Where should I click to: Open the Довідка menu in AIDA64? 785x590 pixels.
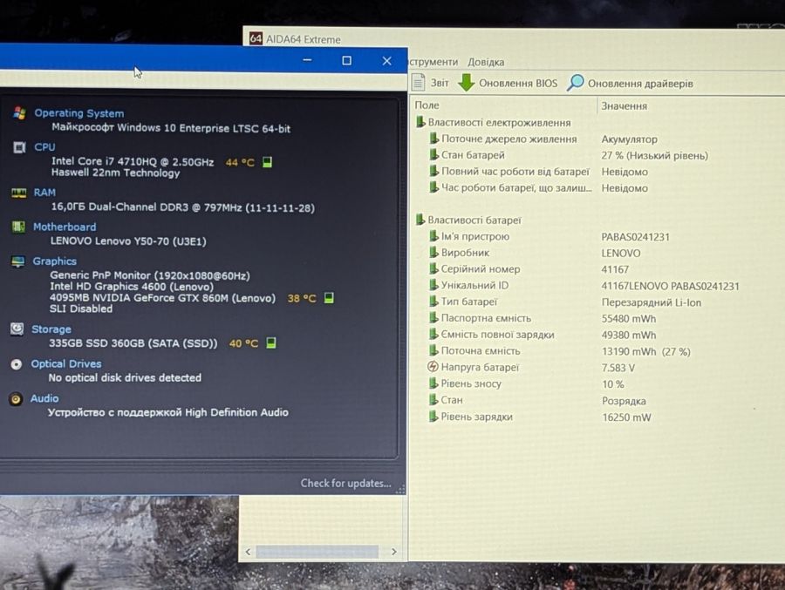pos(486,62)
